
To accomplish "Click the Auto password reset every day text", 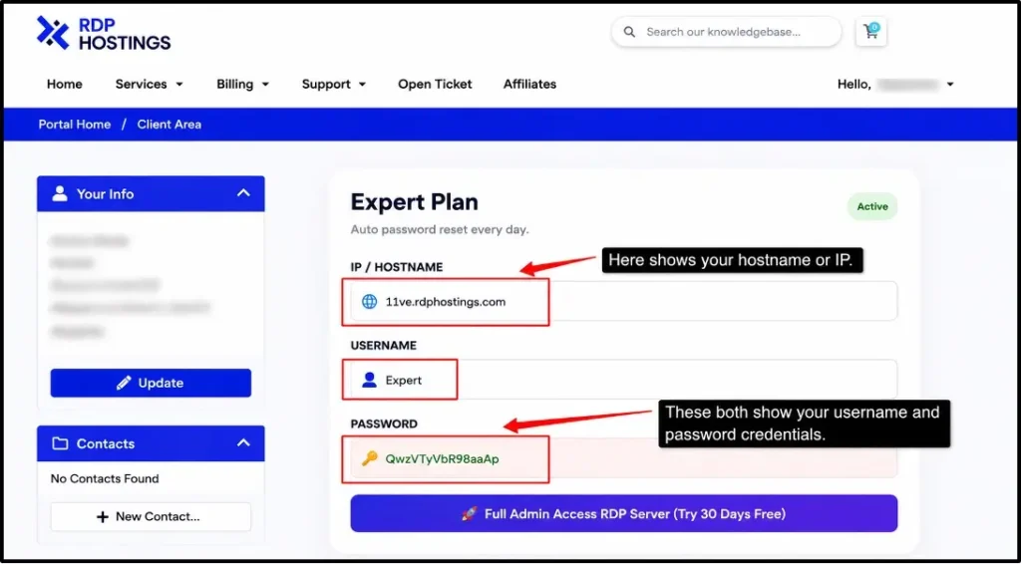I will pos(440,229).
